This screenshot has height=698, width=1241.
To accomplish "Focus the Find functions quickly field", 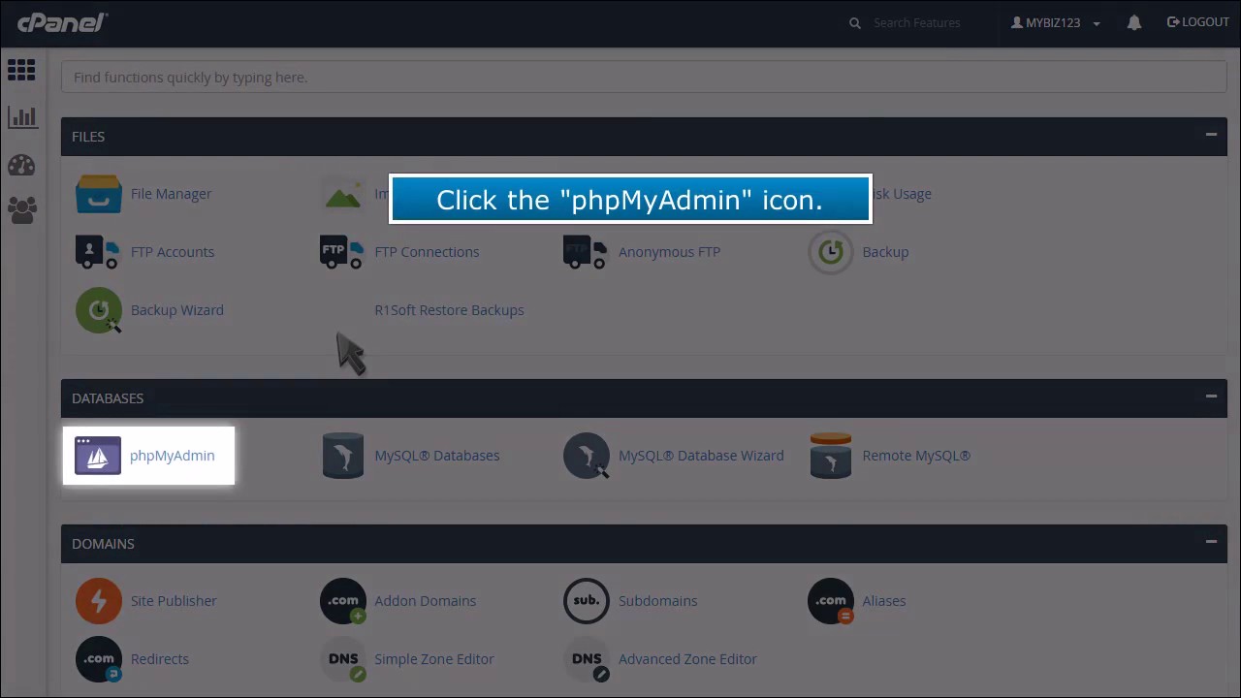I will pos(644,78).
